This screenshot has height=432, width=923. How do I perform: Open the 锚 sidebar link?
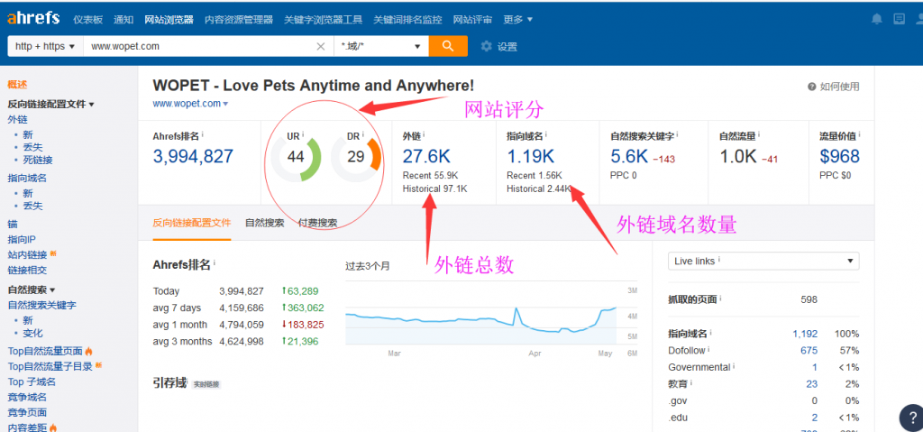(13, 224)
